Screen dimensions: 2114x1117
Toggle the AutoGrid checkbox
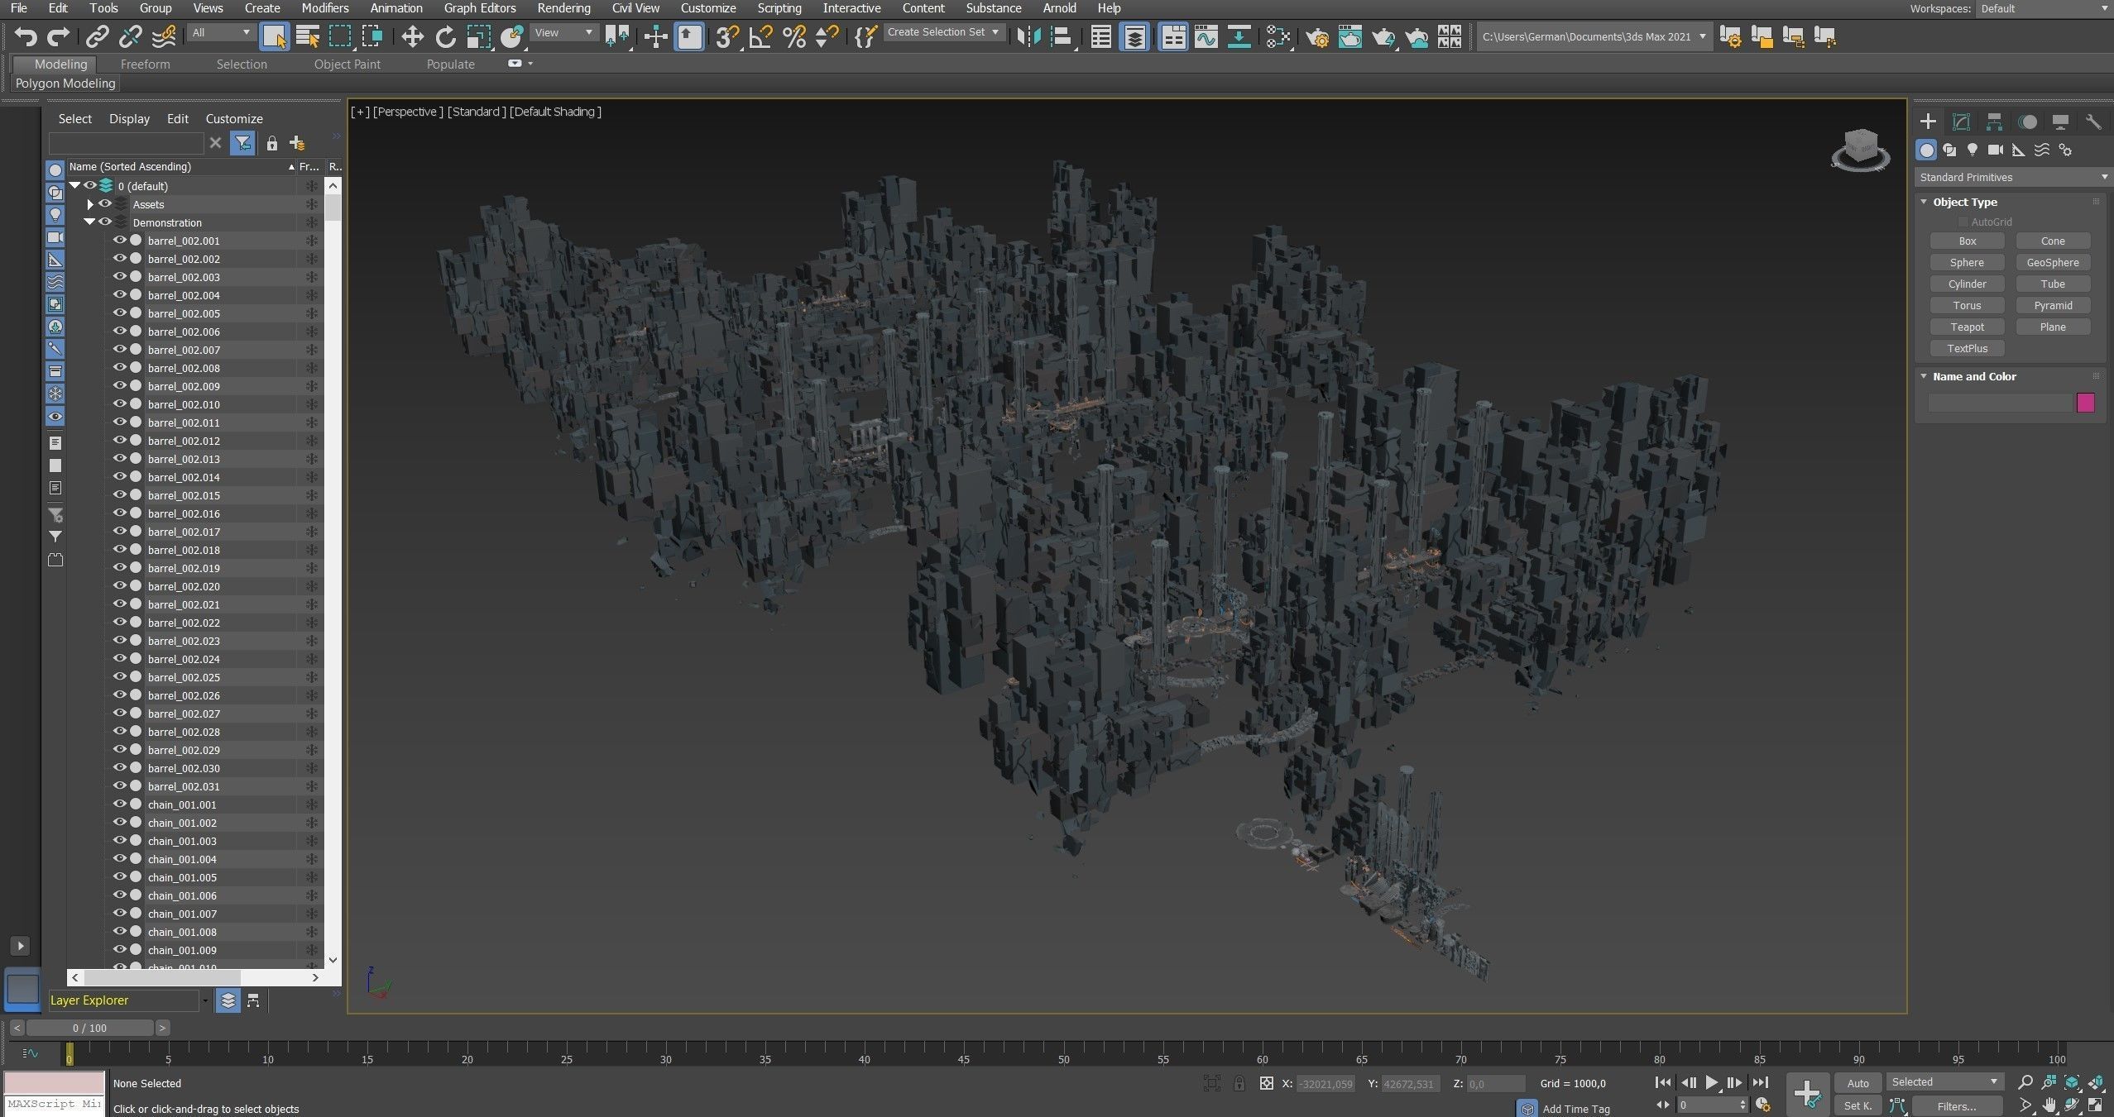coord(1963,222)
